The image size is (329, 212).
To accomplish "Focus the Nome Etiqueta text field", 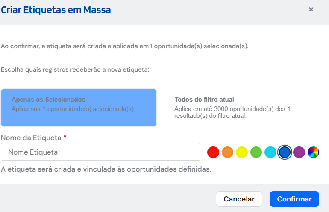I will coord(100,152).
